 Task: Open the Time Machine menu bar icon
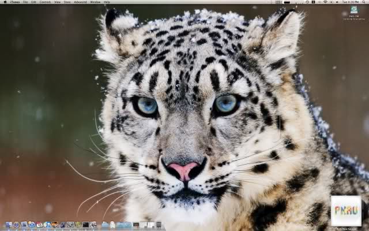coord(307,2)
